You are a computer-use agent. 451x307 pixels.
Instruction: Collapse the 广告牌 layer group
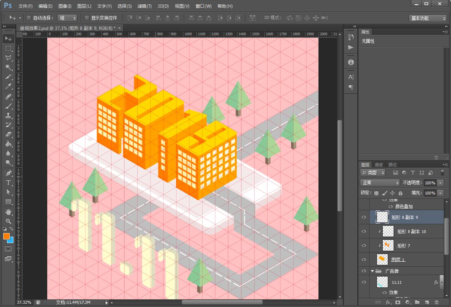(372, 271)
